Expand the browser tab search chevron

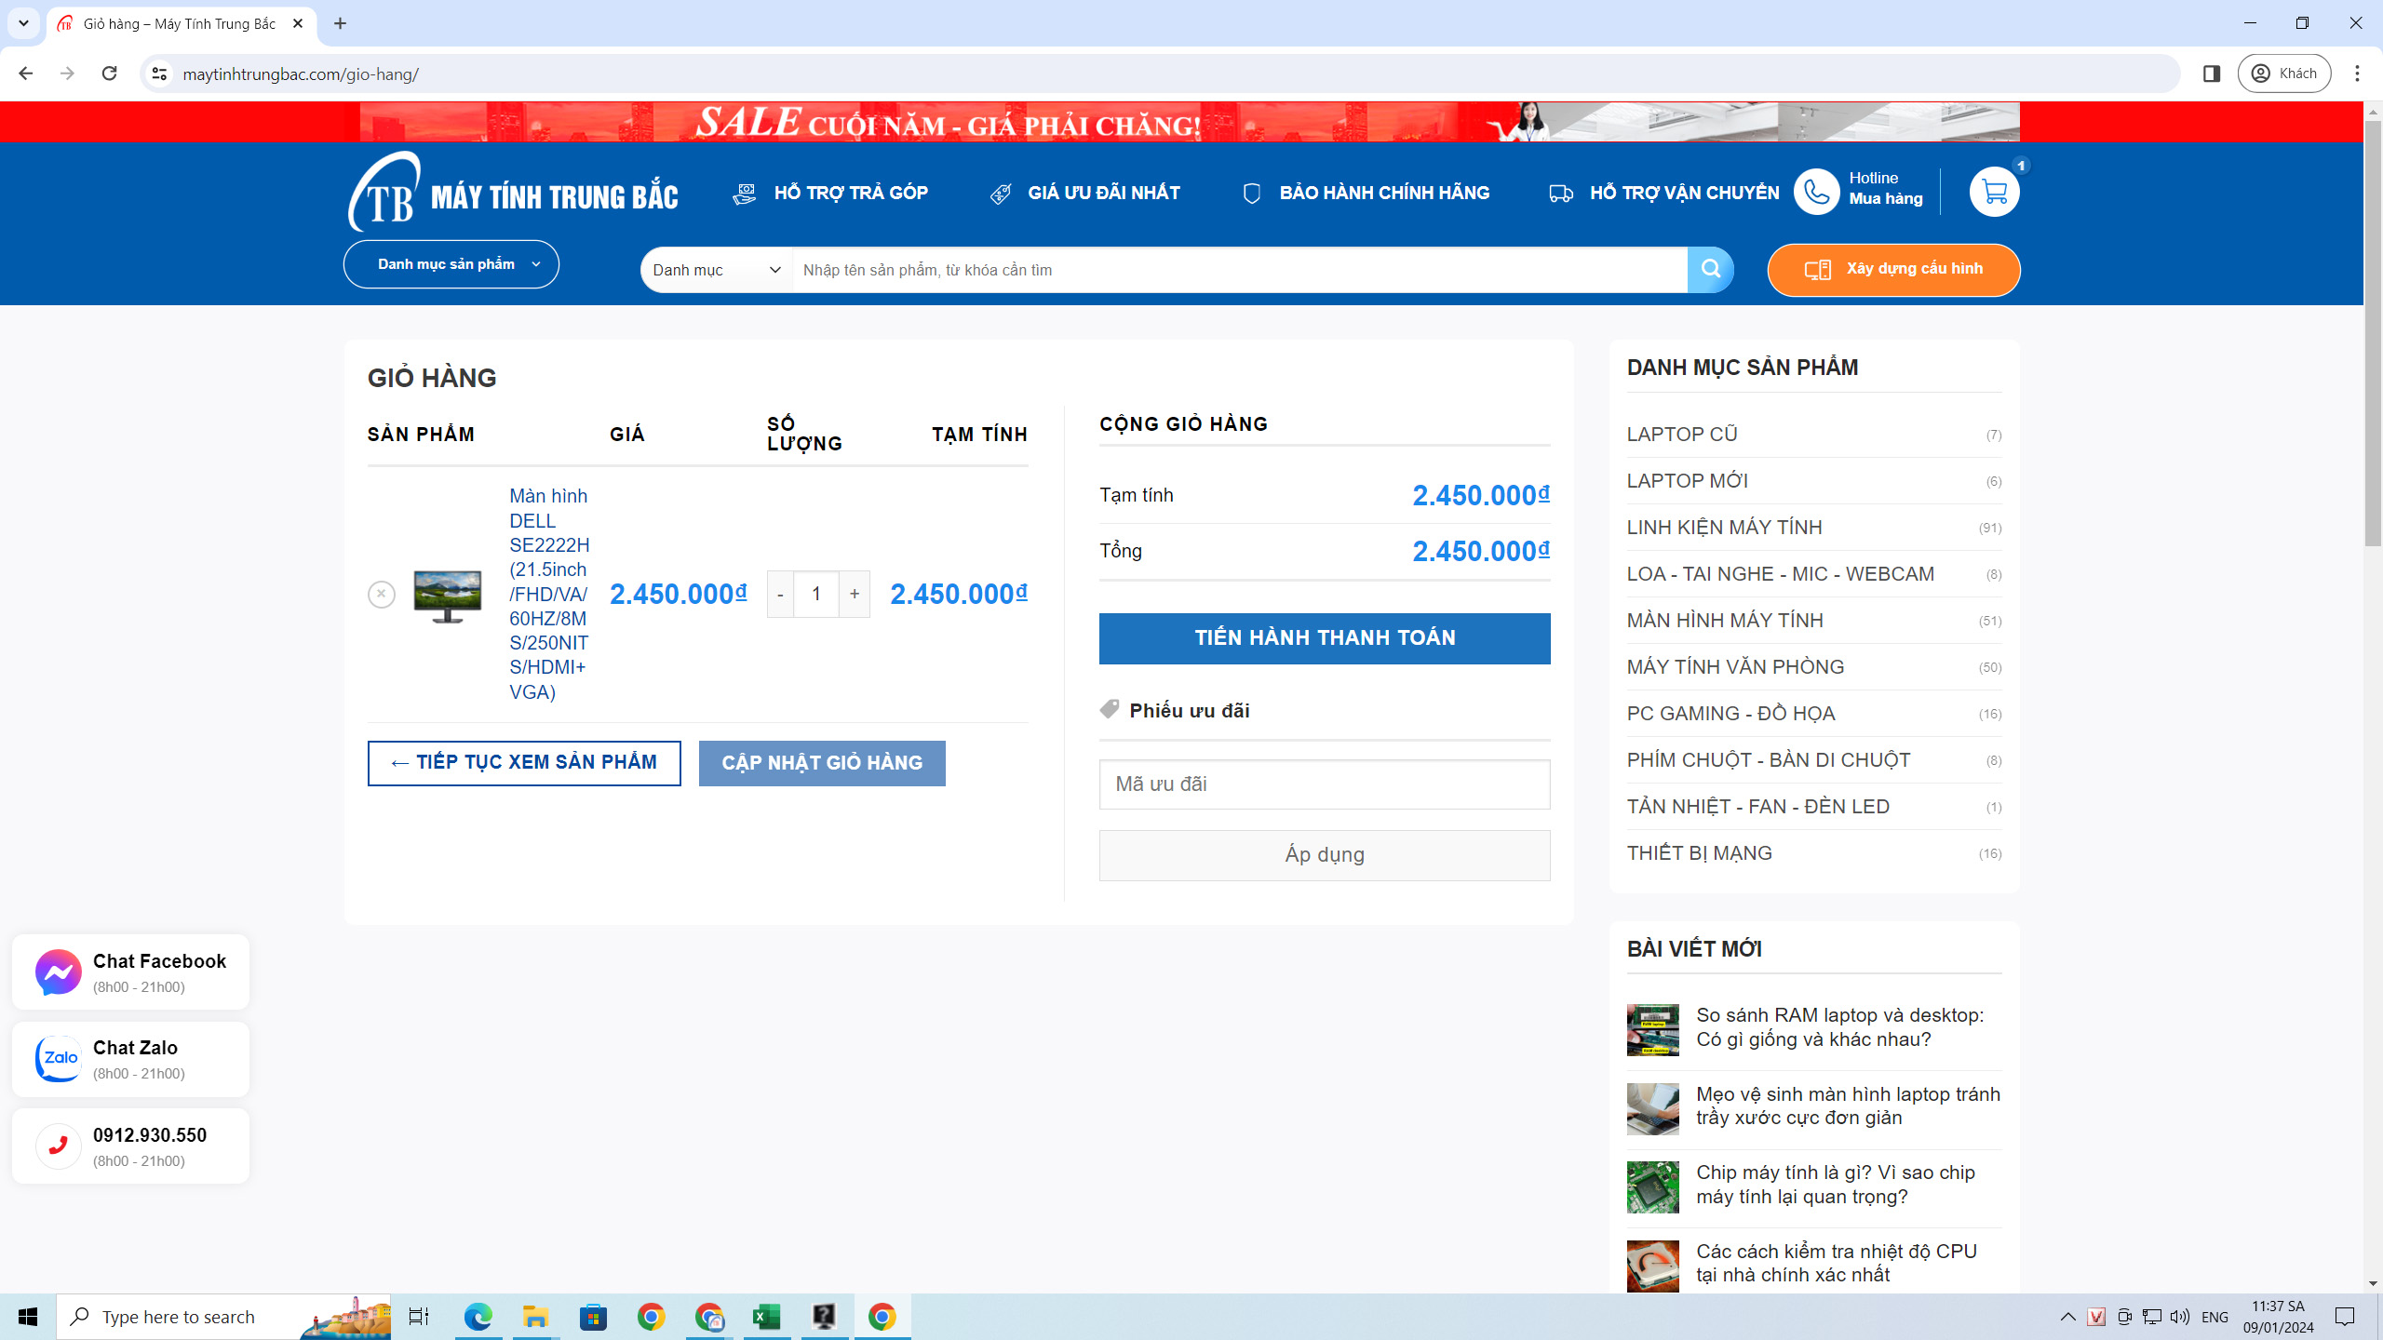(23, 23)
